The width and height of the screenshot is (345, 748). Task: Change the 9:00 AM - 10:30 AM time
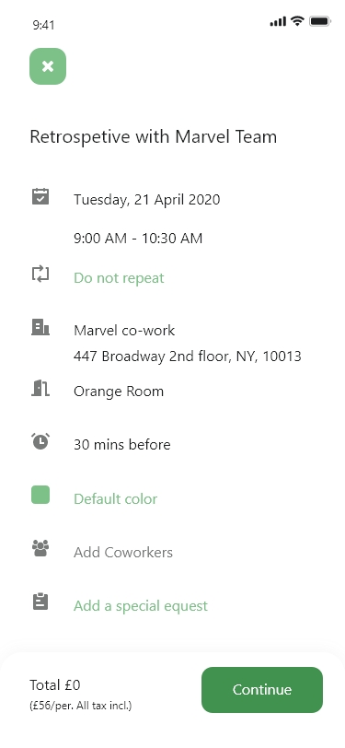point(138,238)
